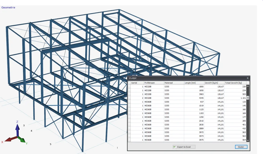The height and width of the screenshot is (154, 263).
Task: Click the scrollbar up arrow in the Stuklijst
Action: pyautogui.click(x=248, y=86)
